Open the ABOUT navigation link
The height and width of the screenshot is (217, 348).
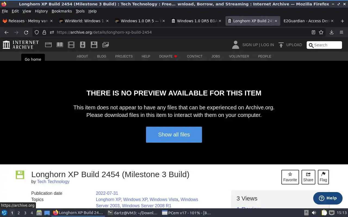pyautogui.click(x=82, y=56)
